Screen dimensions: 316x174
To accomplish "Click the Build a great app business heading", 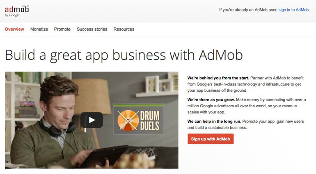I will coord(124,55).
